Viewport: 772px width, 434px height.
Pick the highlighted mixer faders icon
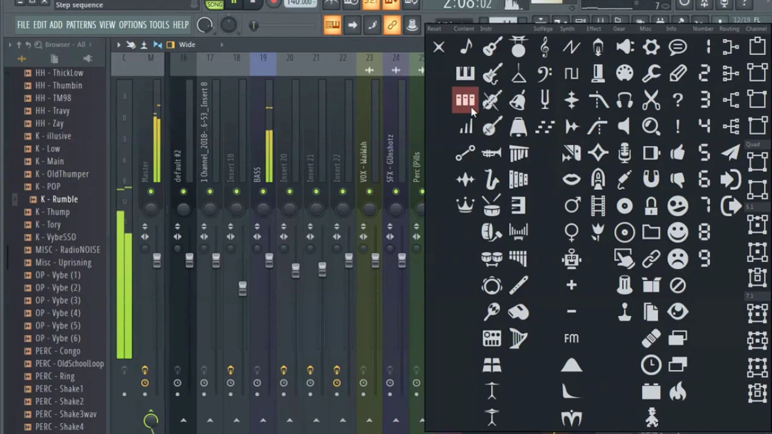pyautogui.click(x=465, y=99)
